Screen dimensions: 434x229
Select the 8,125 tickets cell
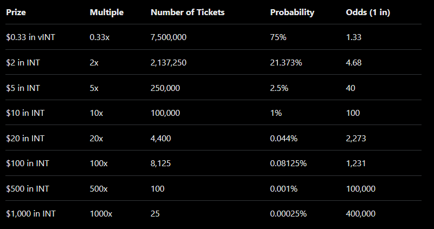coord(161,163)
